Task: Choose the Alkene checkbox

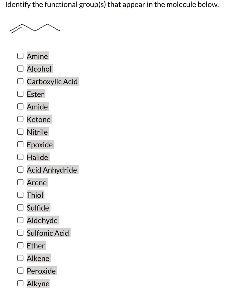Action: pos(20,258)
